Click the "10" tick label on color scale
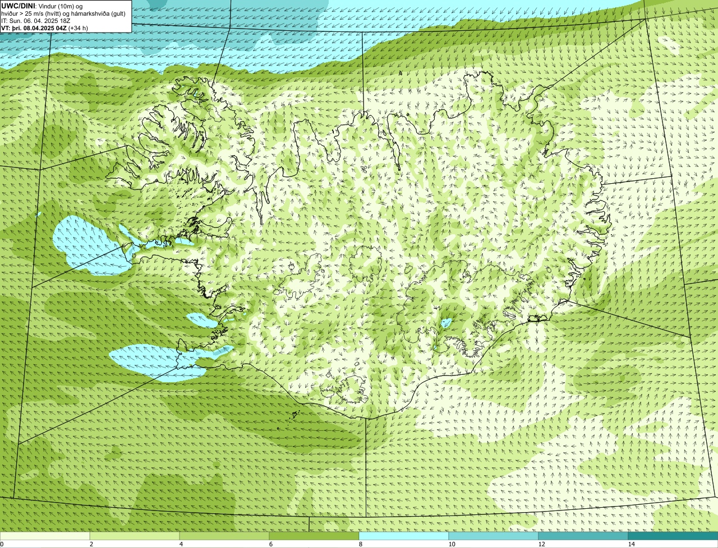Image resolution: width=718 pixels, height=548 pixels. tap(452, 544)
